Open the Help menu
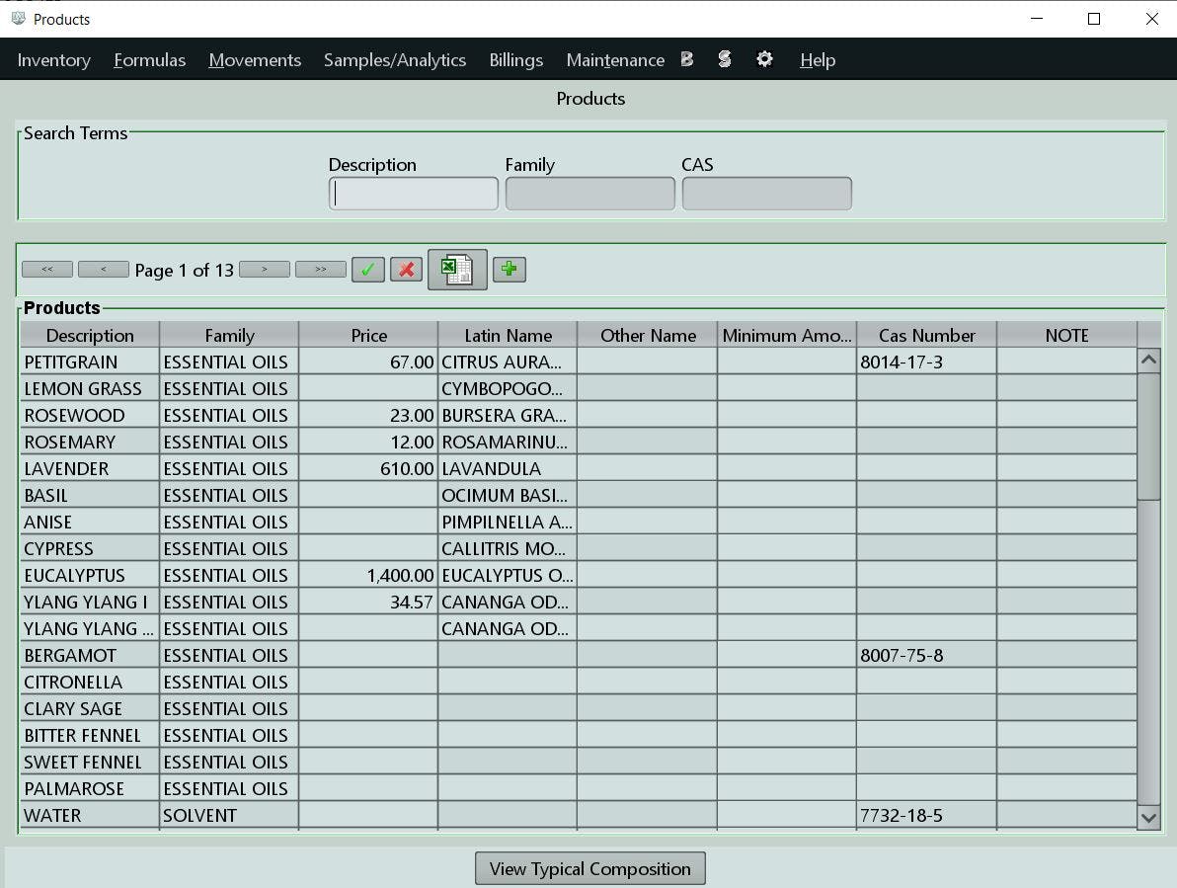The height and width of the screenshot is (888, 1177). click(x=818, y=60)
